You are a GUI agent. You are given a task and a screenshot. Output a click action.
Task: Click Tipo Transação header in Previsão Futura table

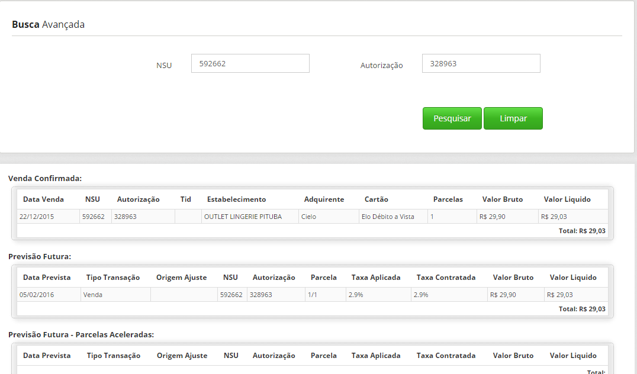coord(113,278)
